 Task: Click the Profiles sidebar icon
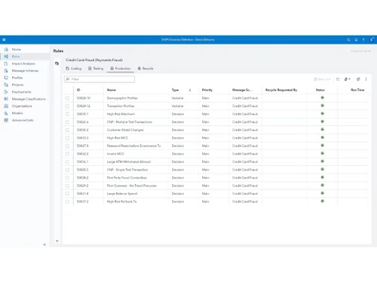[x=6, y=78]
